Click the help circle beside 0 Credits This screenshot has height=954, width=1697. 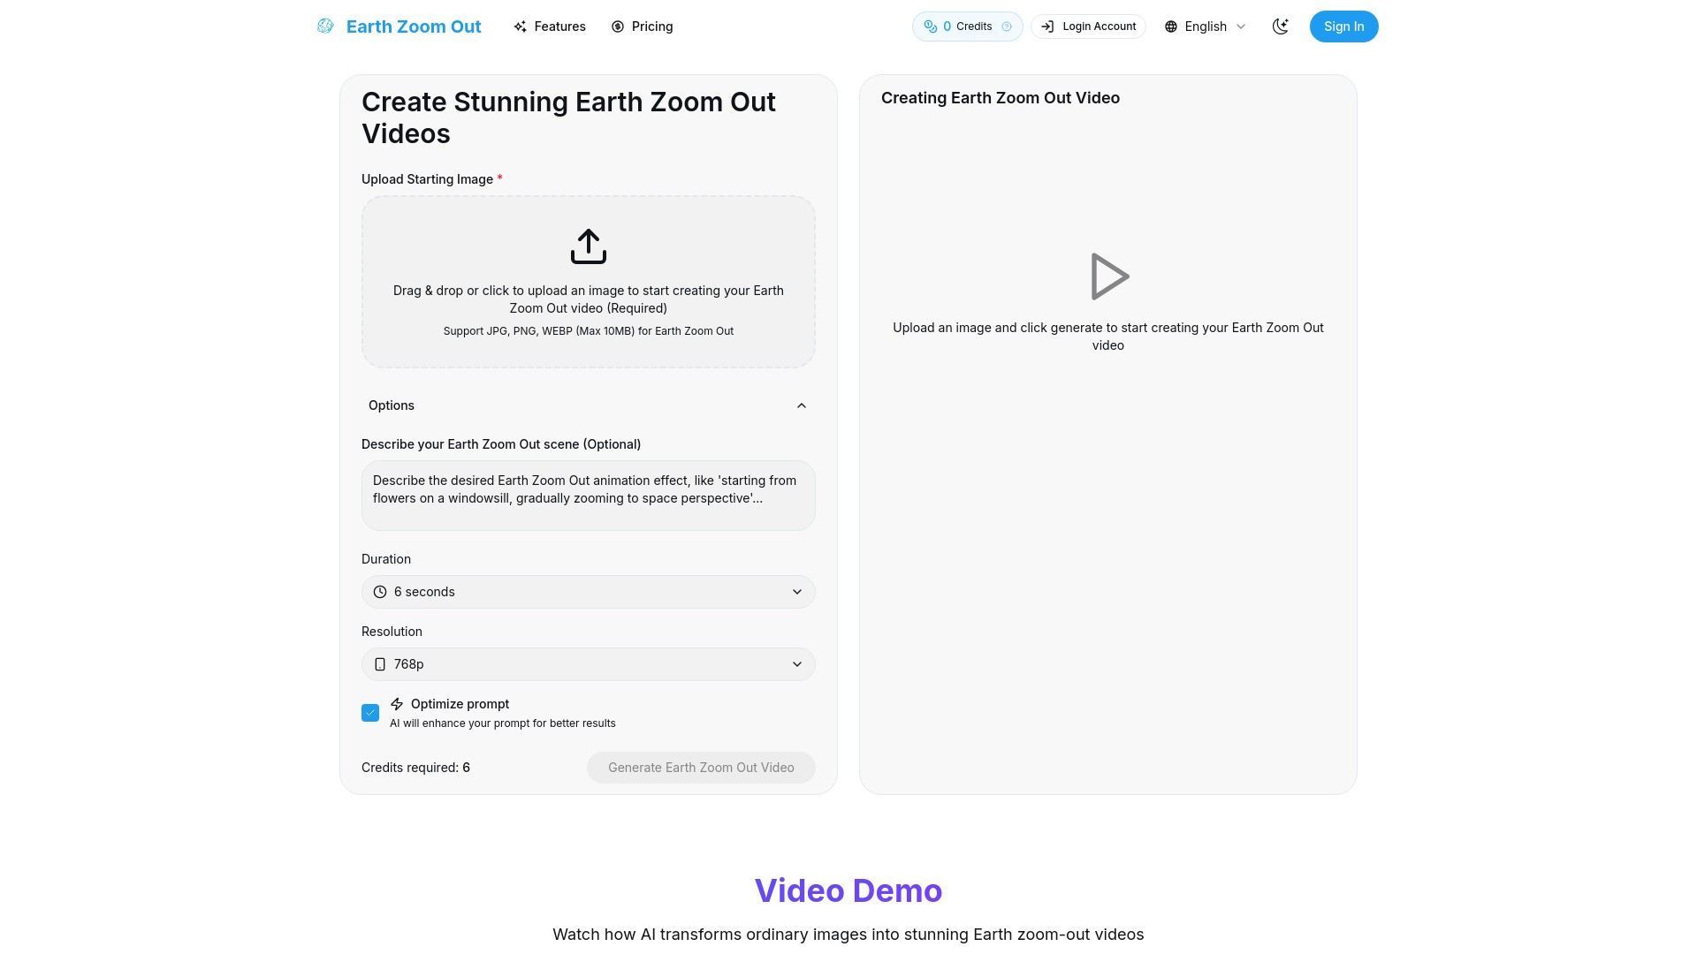1008,26
